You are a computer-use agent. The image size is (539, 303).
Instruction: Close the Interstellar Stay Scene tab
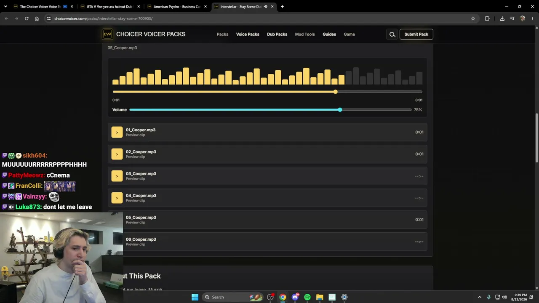click(272, 7)
